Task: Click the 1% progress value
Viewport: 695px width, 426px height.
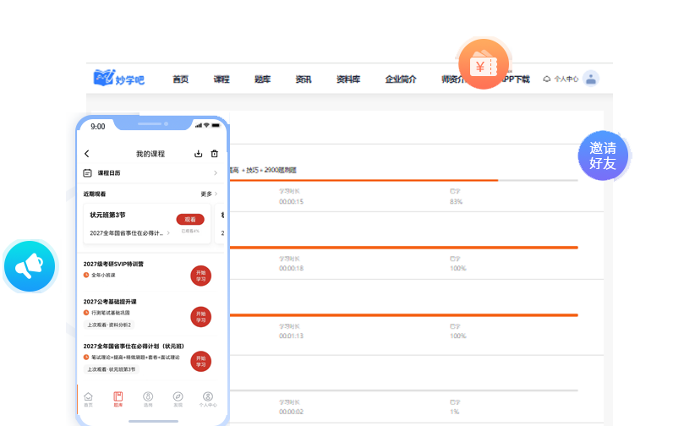Action: tap(454, 412)
